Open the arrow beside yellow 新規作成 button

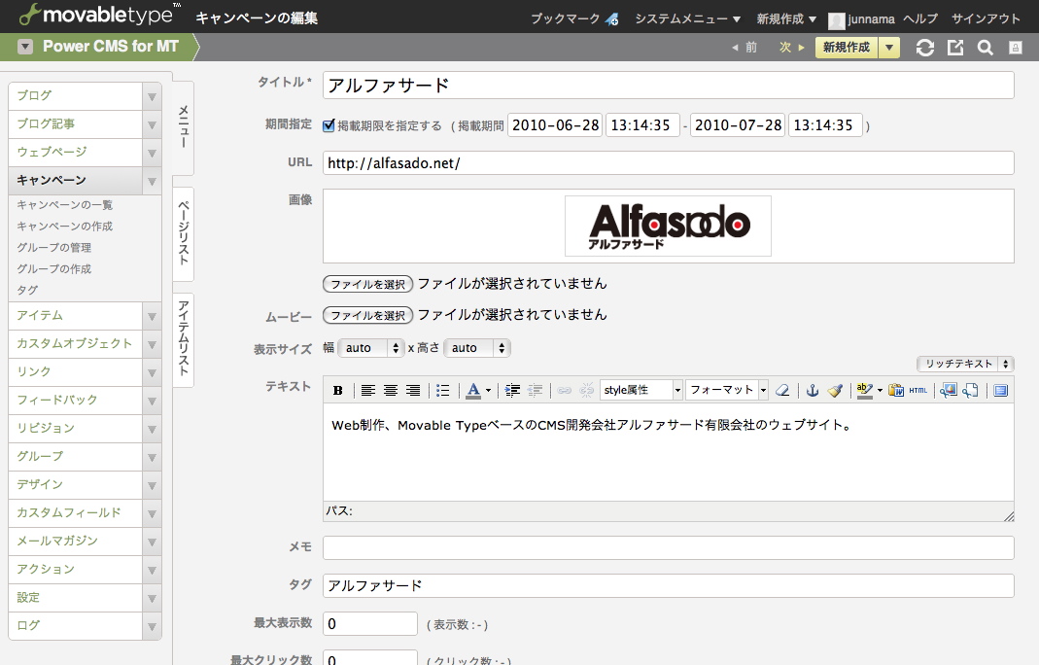[889, 48]
